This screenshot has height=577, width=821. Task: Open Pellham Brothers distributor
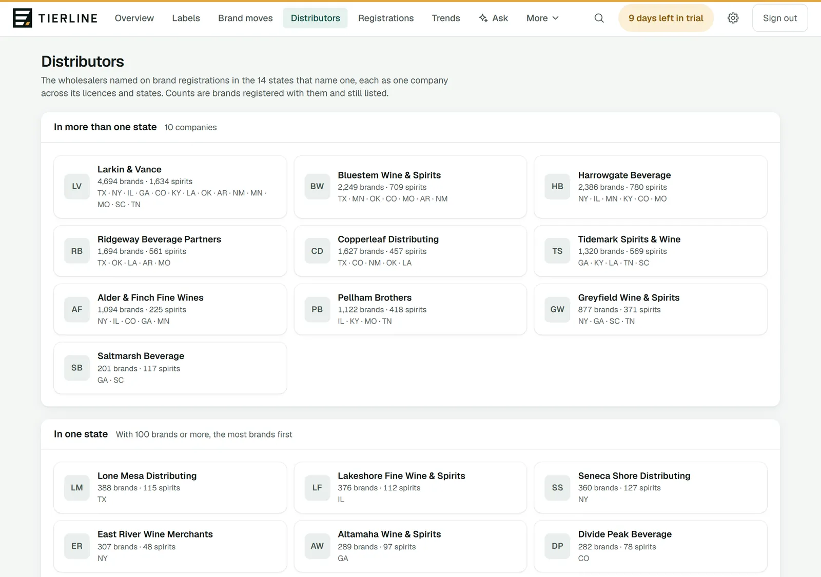[x=411, y=310]
